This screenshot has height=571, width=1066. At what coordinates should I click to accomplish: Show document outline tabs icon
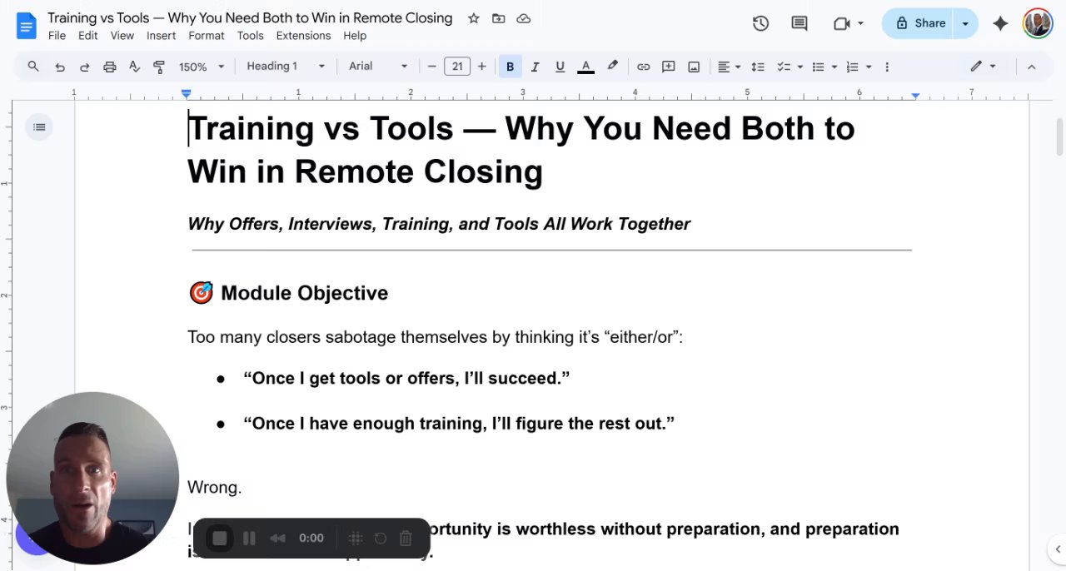tap(39, 127)
